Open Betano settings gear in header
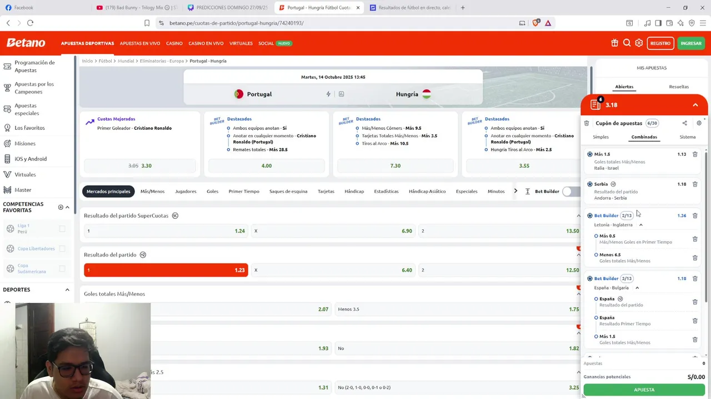Screen dimensions: 711x399 tap(639, 43)
